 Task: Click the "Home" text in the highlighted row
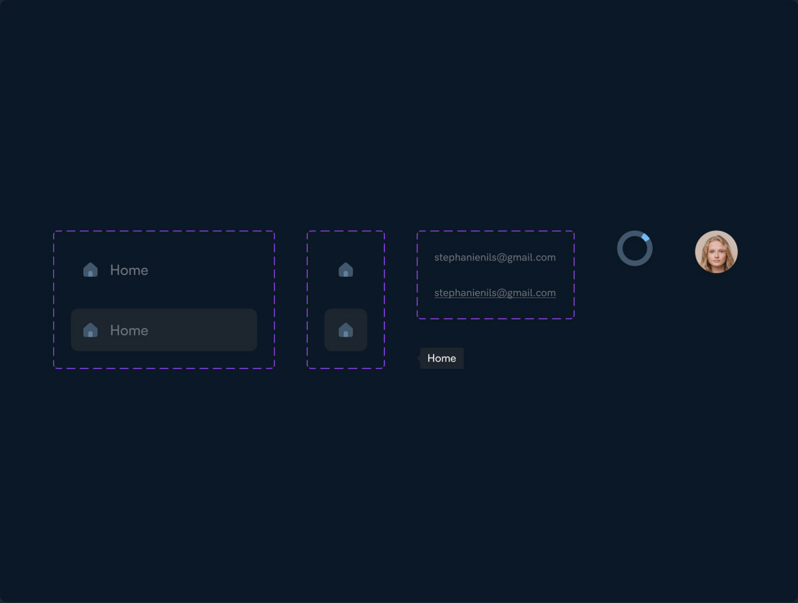click(129, 330)
